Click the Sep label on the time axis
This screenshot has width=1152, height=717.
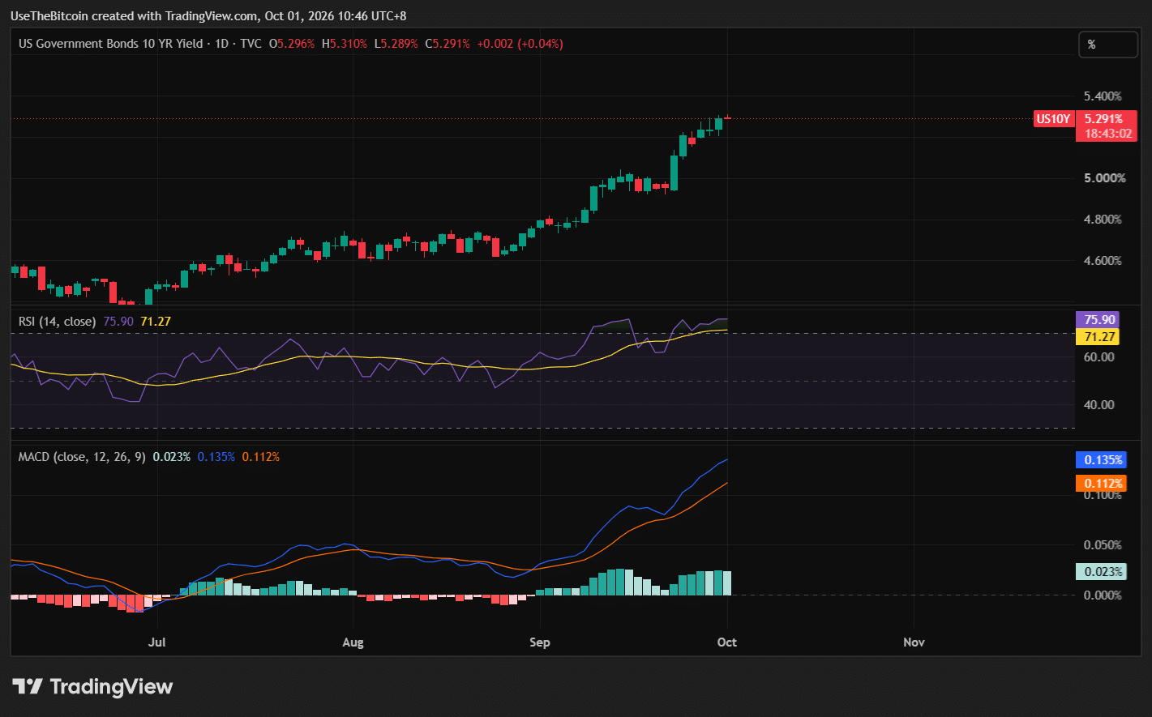pyautogui.click(x=540, y=642)
